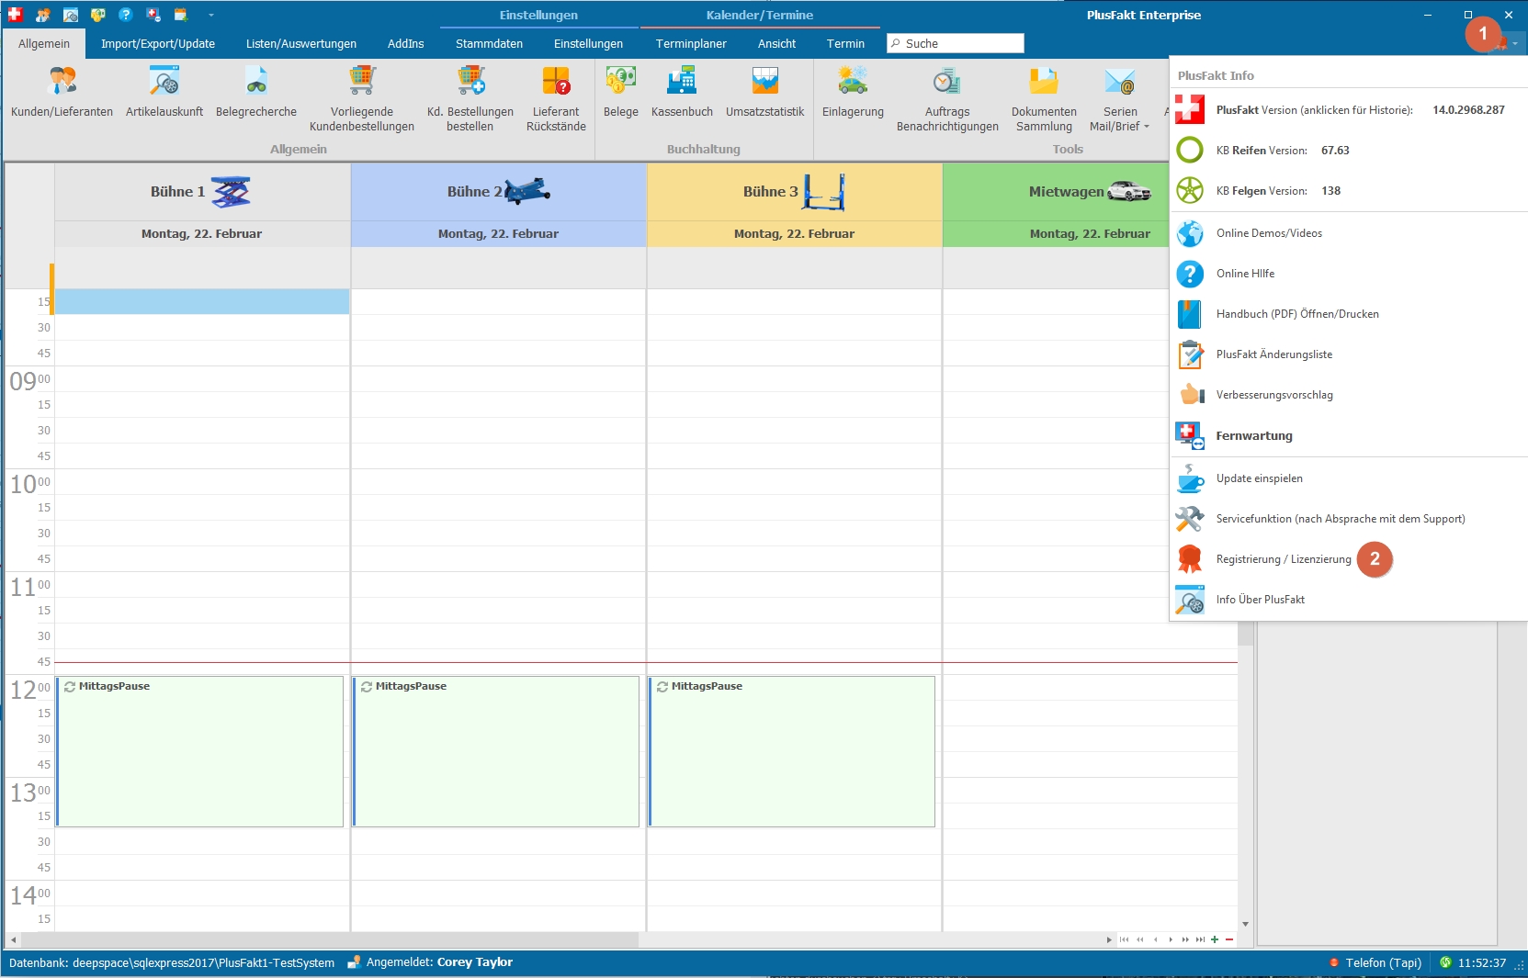Screen dimensions: 1528x978
Task: Start Fernwartung from the info menu
Action: (x=1348, y=435)
